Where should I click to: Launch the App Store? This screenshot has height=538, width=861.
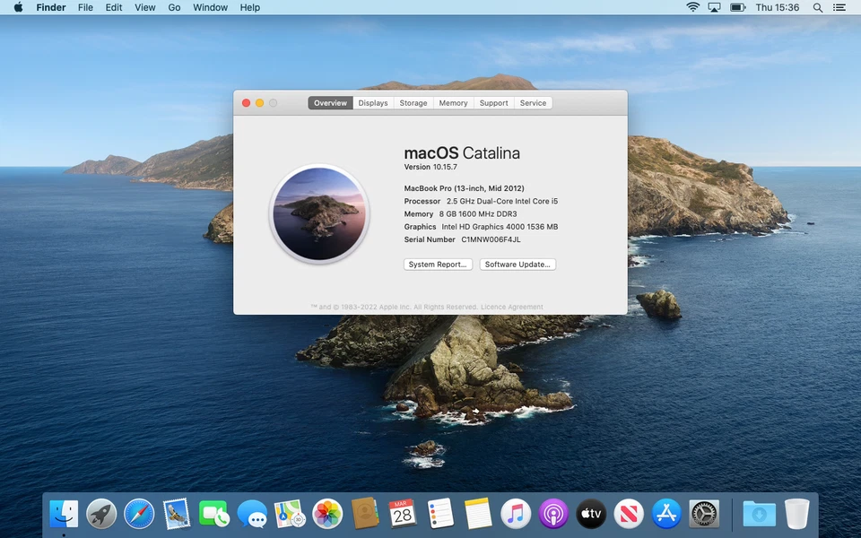point(665,514)
